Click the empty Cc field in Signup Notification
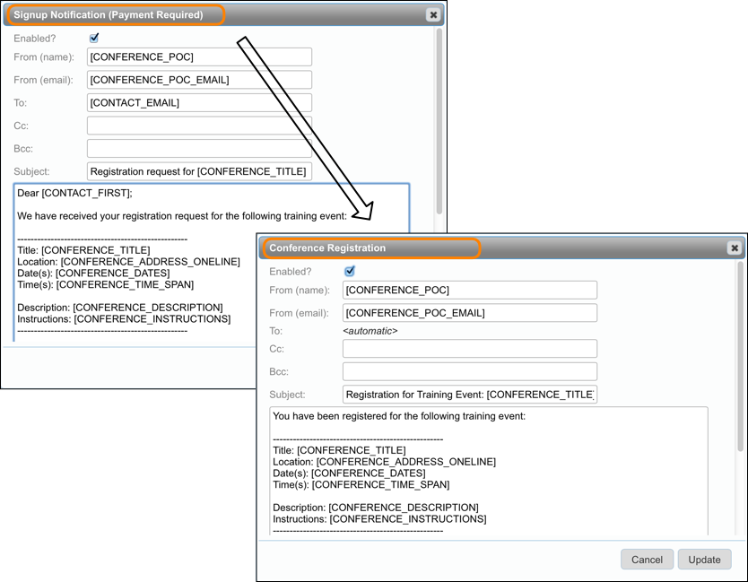Viewport: 748px width, 582px height. point(199,126)
